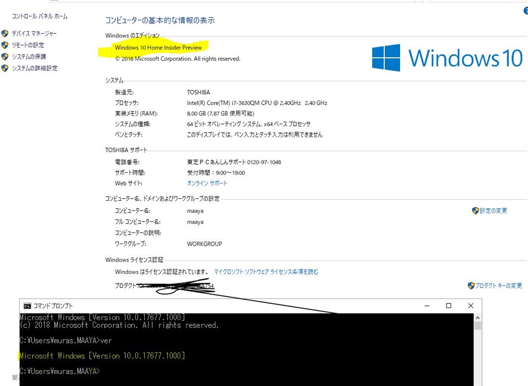Click the Command Prompt title bar icon
Viewport: 528px width, 386px height.
point(27,306)
